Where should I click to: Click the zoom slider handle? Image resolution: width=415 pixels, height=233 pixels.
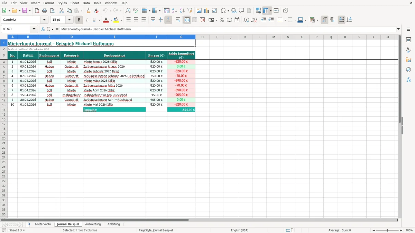387,230
